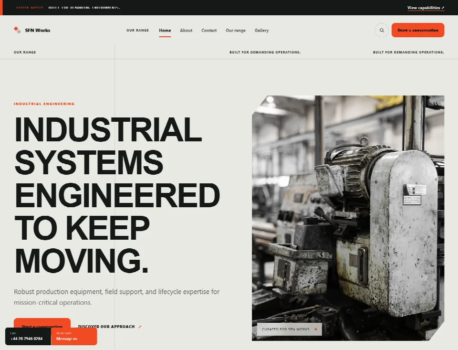
Task: Click the industrial machine hero image
Action: pos(348,218)
